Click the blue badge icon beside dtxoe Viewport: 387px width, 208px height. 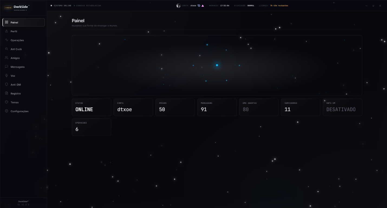click(x=199, y=5)
